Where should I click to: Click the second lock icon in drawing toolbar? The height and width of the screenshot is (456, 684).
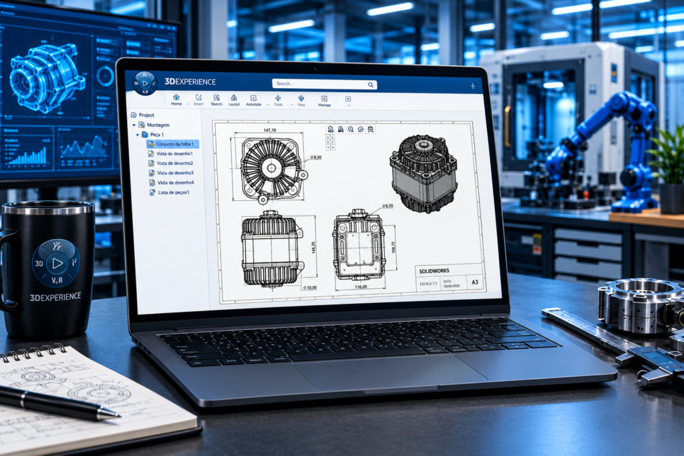point(341,129)
